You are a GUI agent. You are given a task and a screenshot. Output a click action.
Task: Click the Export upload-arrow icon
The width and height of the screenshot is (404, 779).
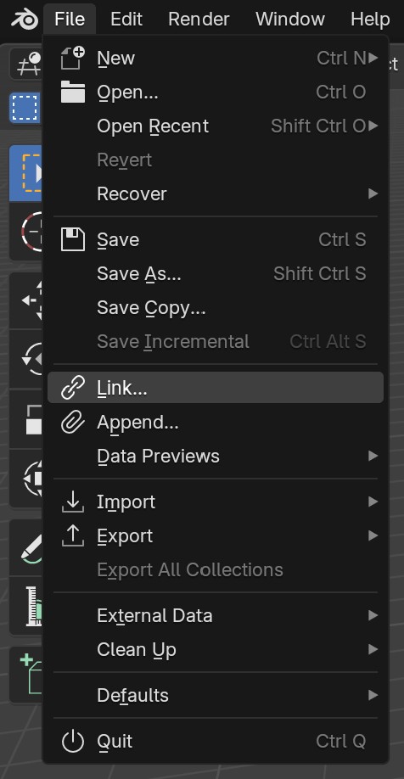[x=73, y=535]
